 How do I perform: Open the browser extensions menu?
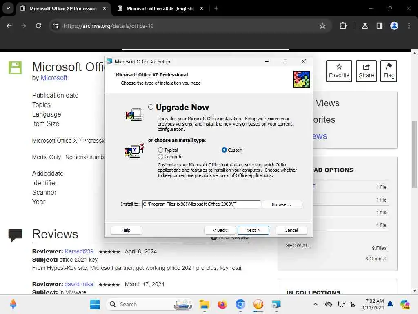(x=343, y=26)
